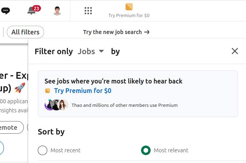The width and height of the screenshot is (246, 163).
Task: Open the partially visible job title with rocket emoji
Action: [x=13, y=82]
